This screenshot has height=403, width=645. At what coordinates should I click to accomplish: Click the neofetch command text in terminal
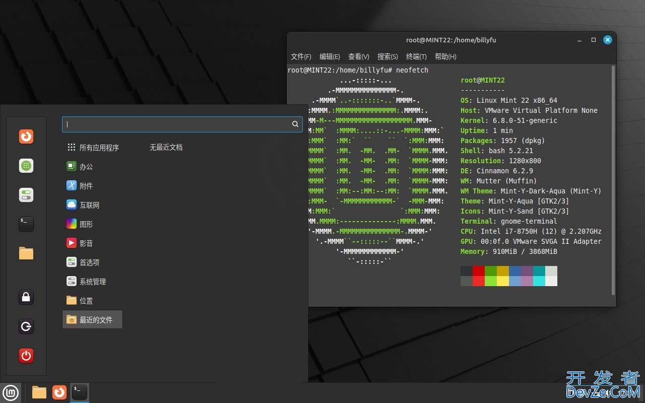[412, 70]
